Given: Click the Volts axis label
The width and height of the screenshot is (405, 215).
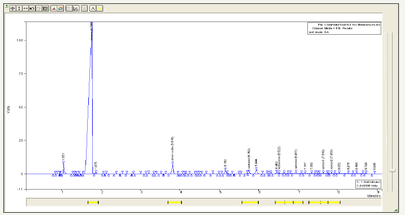Looking at the screenshot, I should coord(9,110).
